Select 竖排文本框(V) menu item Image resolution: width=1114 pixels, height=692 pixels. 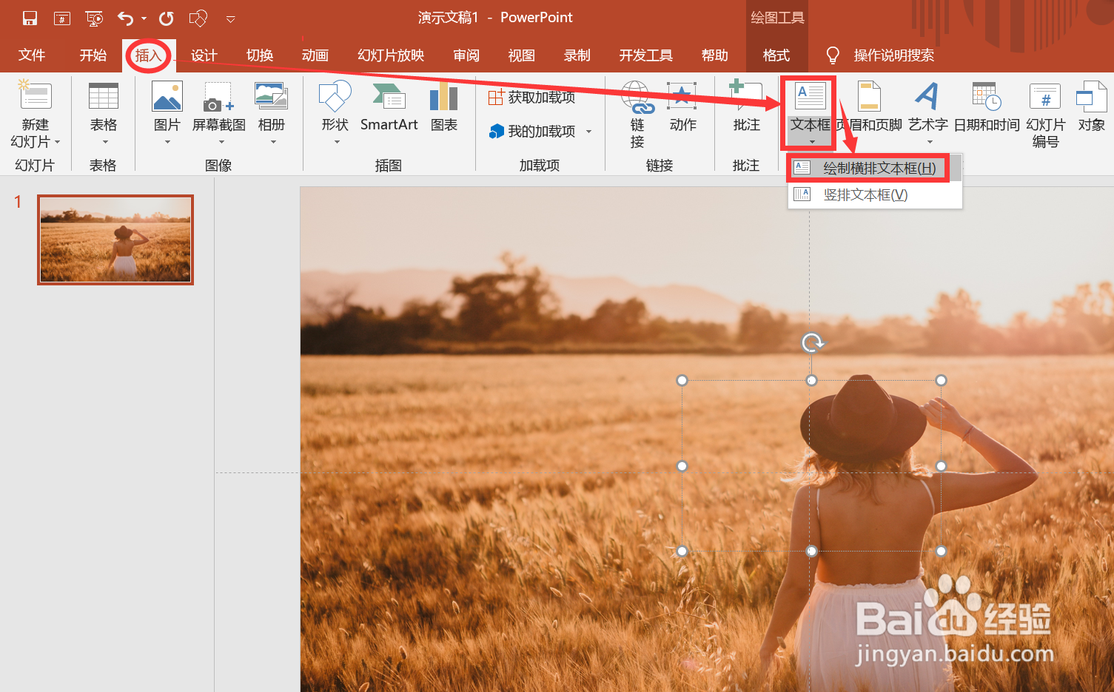point(873,194)
